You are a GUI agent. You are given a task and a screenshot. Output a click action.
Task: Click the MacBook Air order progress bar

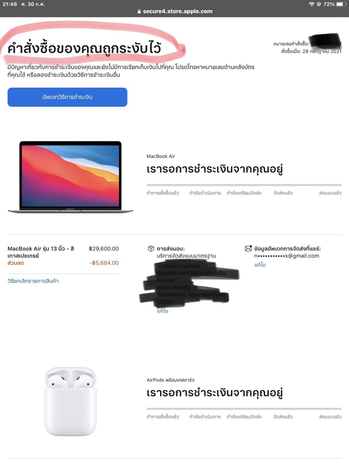pos(244,185)
